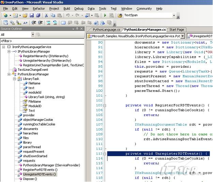
Task: Open the Debug menu
Action: (x=79, y=9)
